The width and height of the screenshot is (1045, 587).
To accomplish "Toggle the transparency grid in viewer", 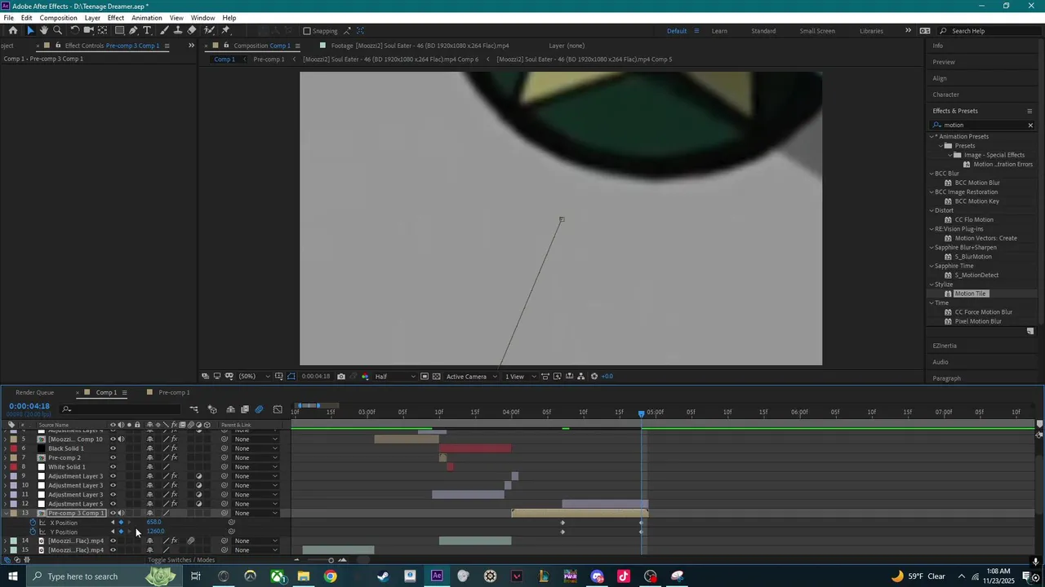I will click(437, 377).
